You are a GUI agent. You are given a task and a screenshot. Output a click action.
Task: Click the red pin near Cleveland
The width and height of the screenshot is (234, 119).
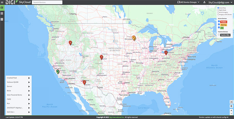pyautogui.click(x=166, y=53)
